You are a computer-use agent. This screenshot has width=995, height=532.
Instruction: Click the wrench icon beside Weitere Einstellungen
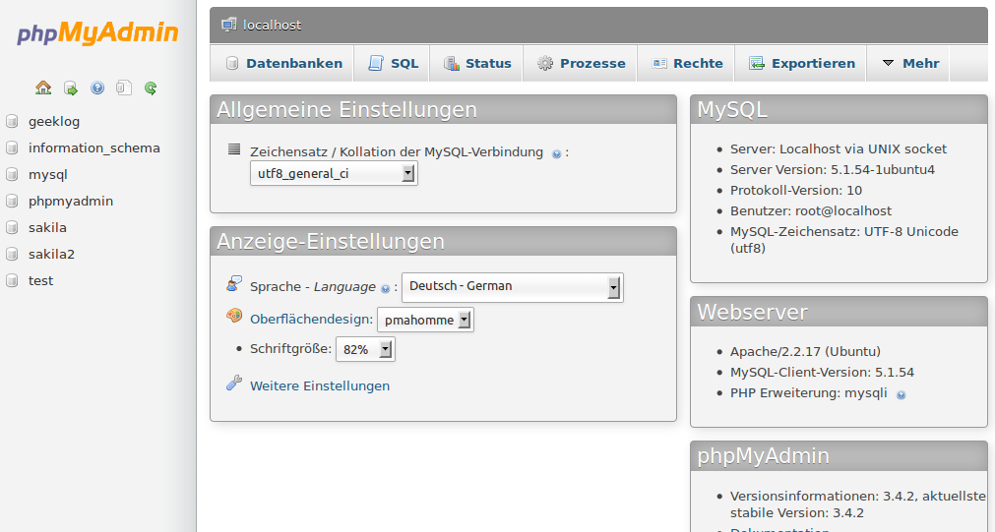coord(233,384)
